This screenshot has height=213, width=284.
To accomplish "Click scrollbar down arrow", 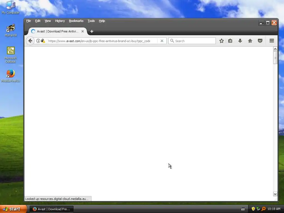I will point(275,194).
